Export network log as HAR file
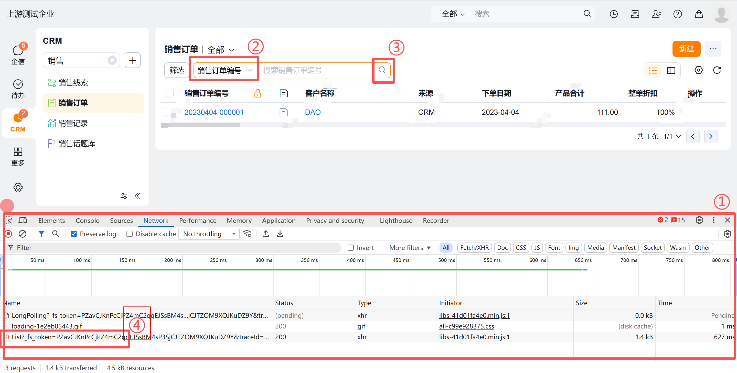Screen dimensions: 737x373 (x=280, y=234)
